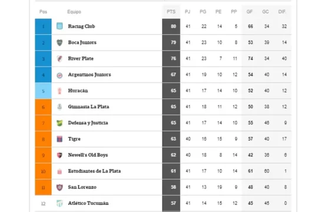
Task: Click the blue position 1 cell
Action: pyautogui.click(x=43, y=26)
